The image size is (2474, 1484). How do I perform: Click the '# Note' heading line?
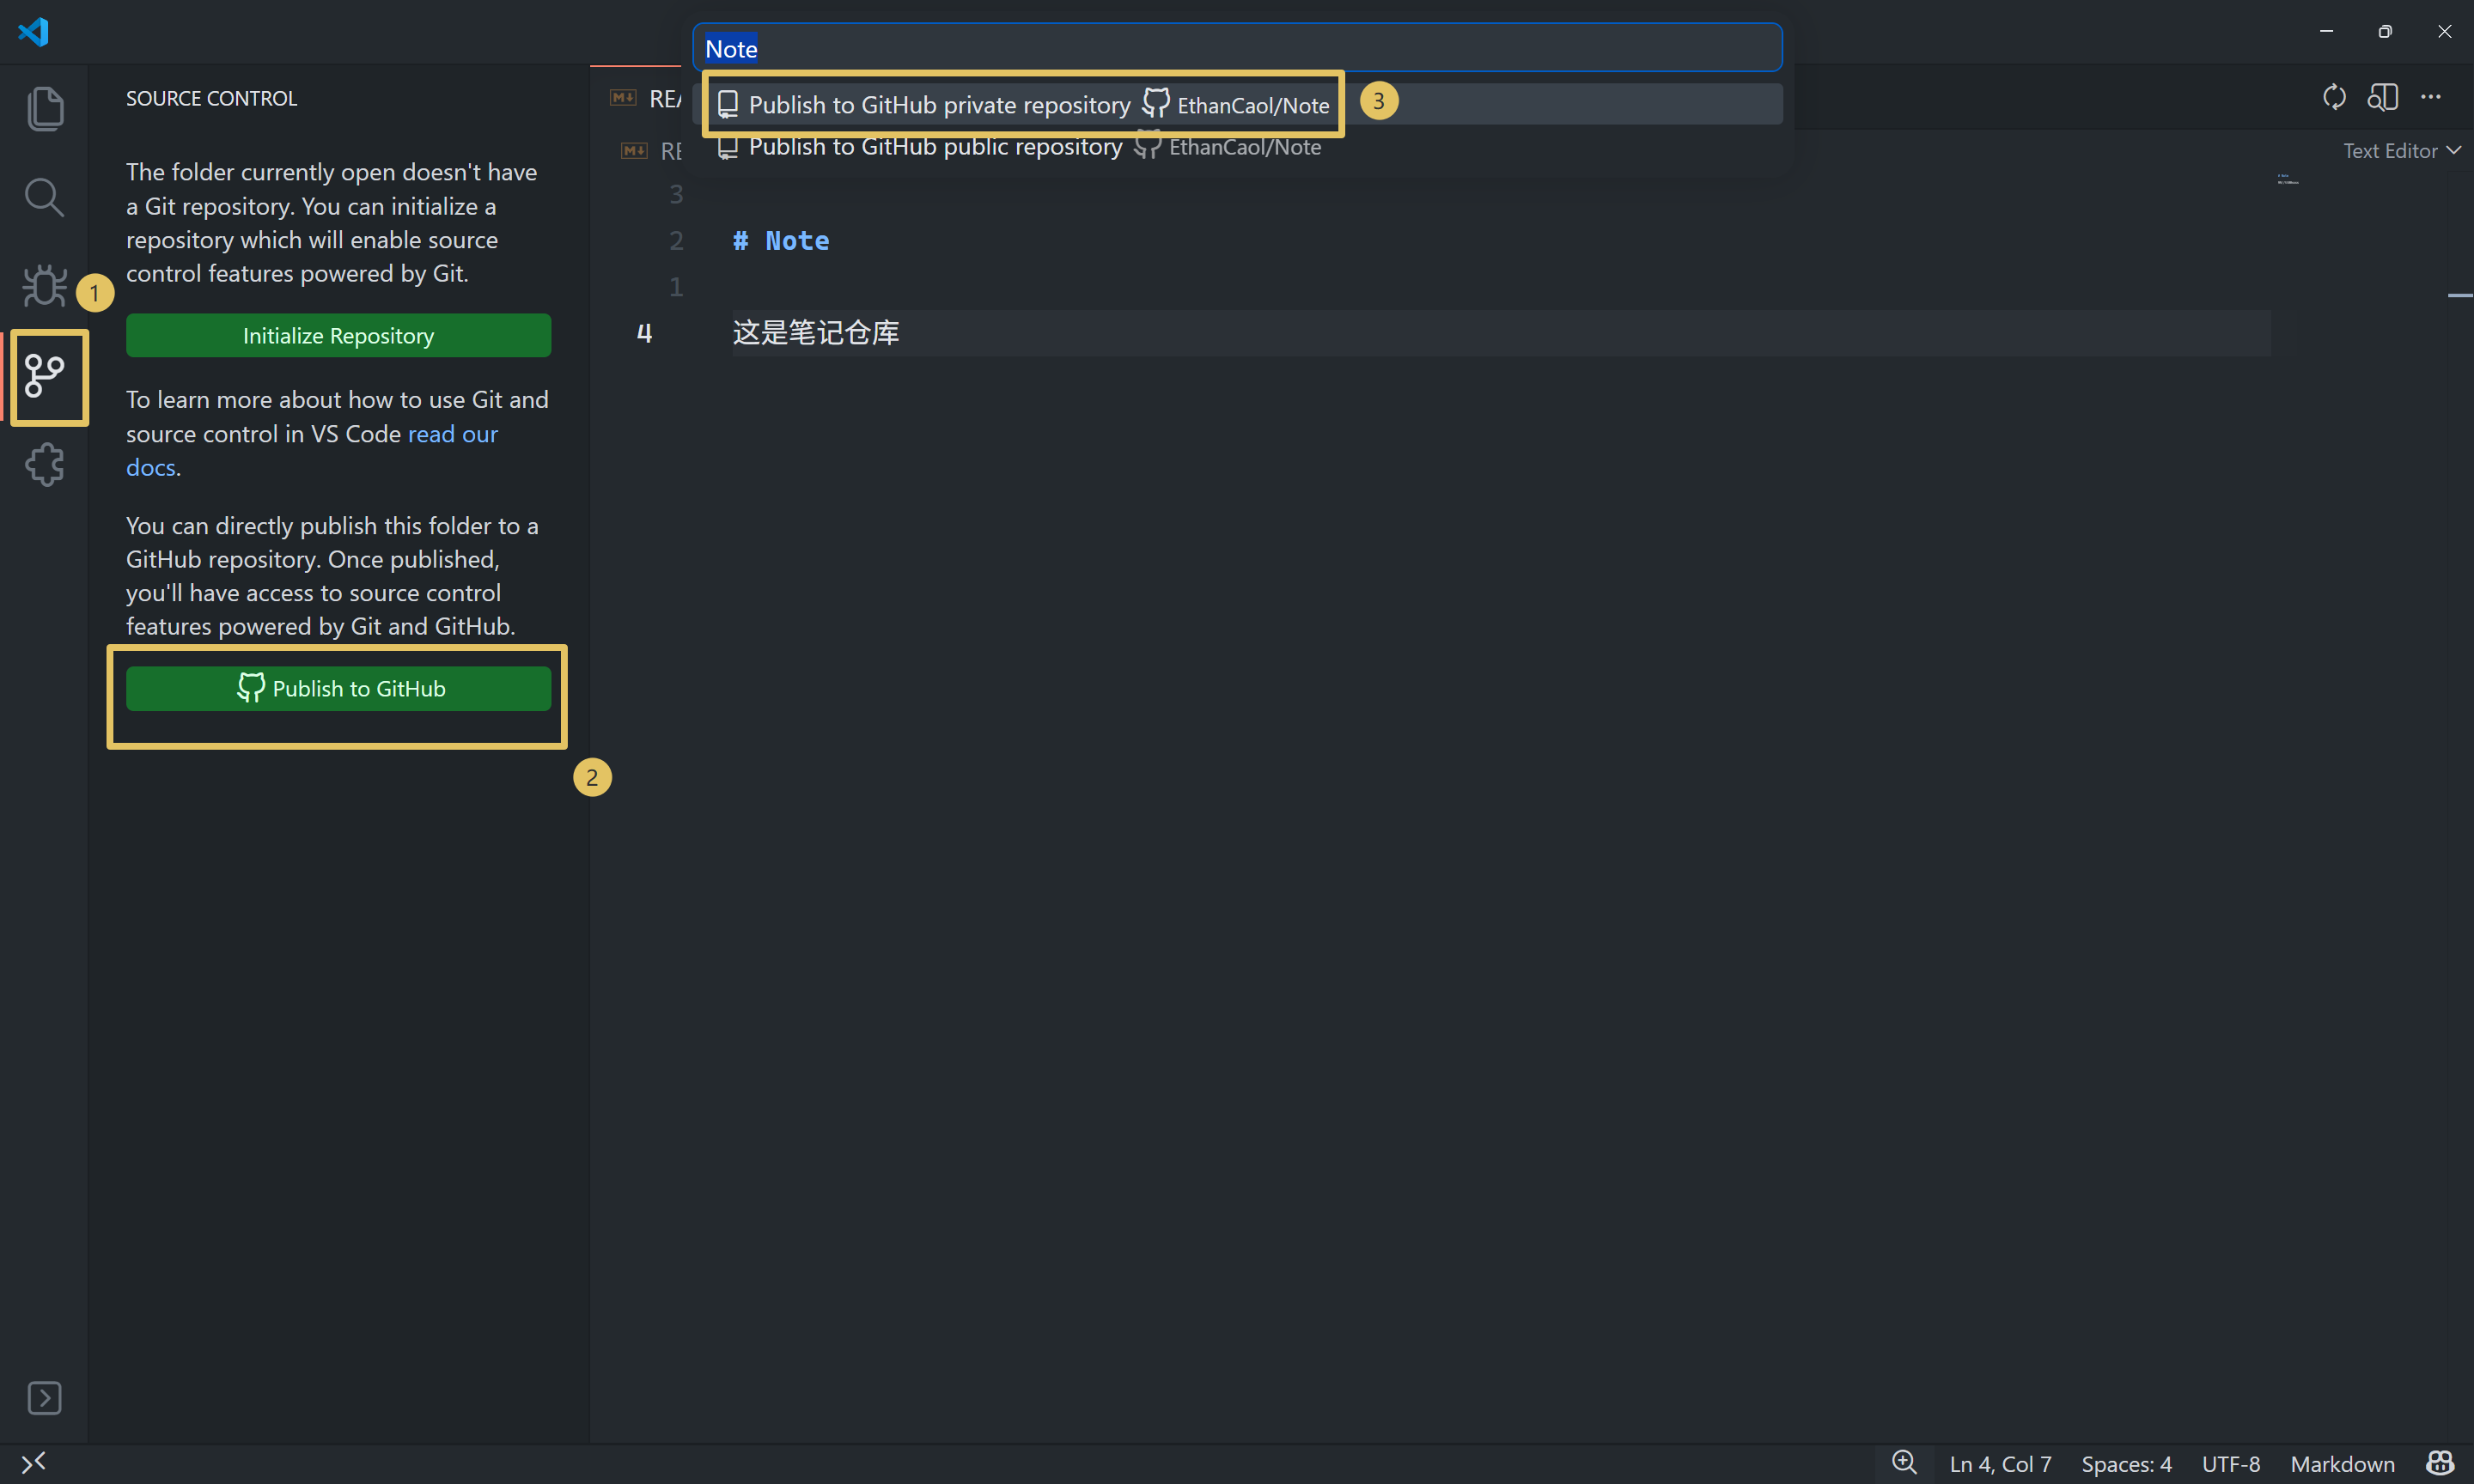pos(781,240)
